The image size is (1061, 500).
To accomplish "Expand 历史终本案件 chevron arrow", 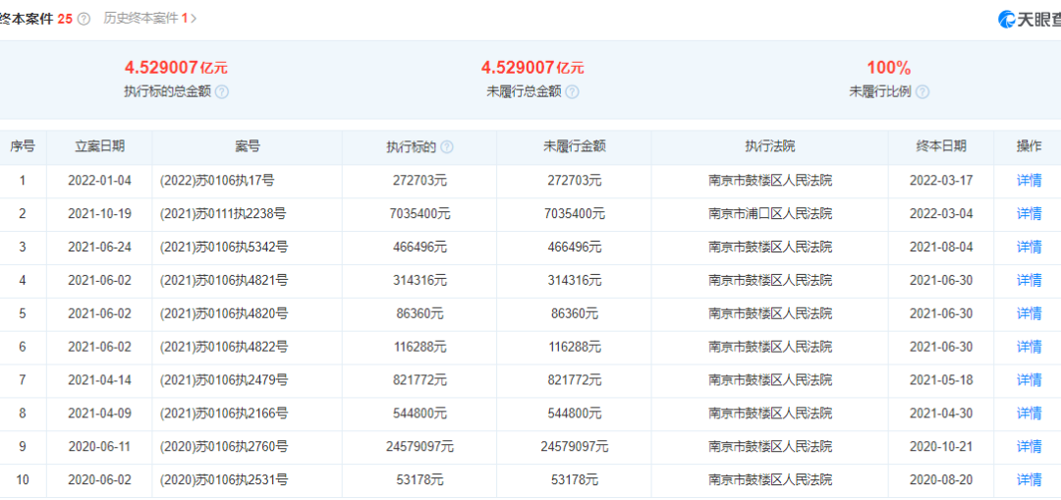I will click(x=195, y=19).
